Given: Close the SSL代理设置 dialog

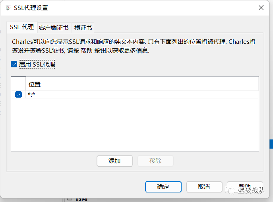Looking at the screenshot, I should (x=261, y=8).
